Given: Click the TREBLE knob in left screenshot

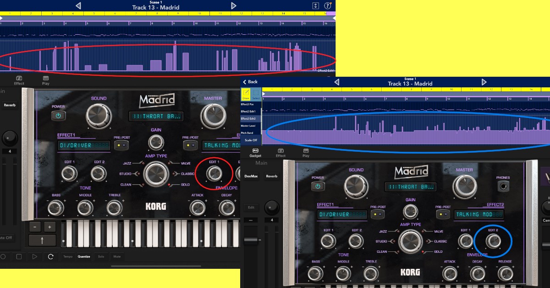Looking at the screenshot, I should [115, 208].
